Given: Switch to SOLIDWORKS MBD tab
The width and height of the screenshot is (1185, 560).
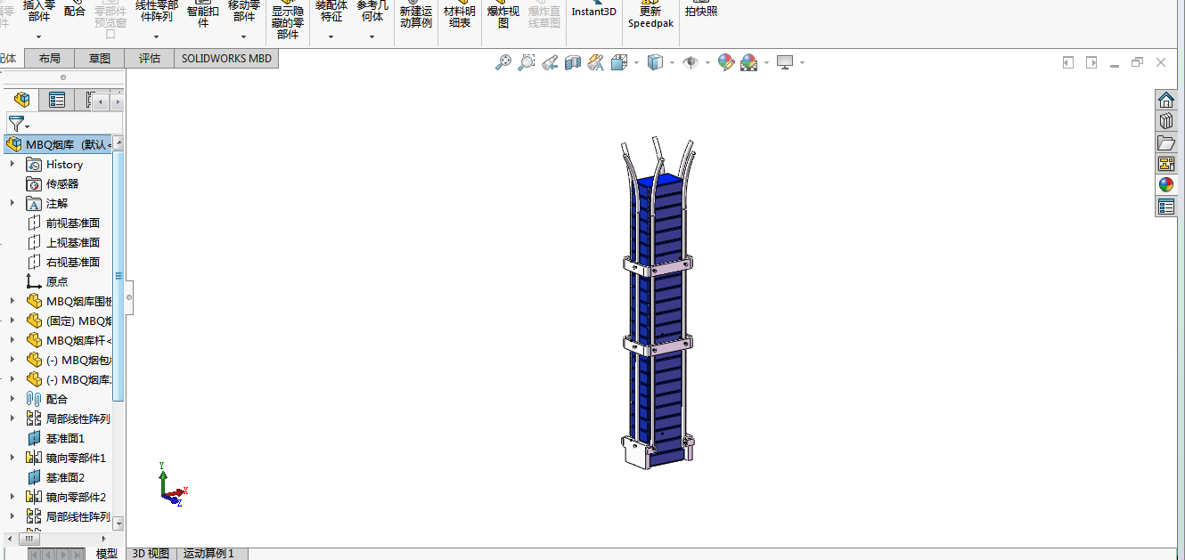Looking at the screenshot, I should 226,59.
